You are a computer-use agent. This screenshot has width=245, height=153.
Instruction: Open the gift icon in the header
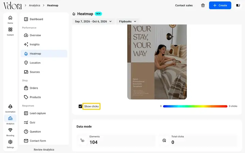[203, 5]
